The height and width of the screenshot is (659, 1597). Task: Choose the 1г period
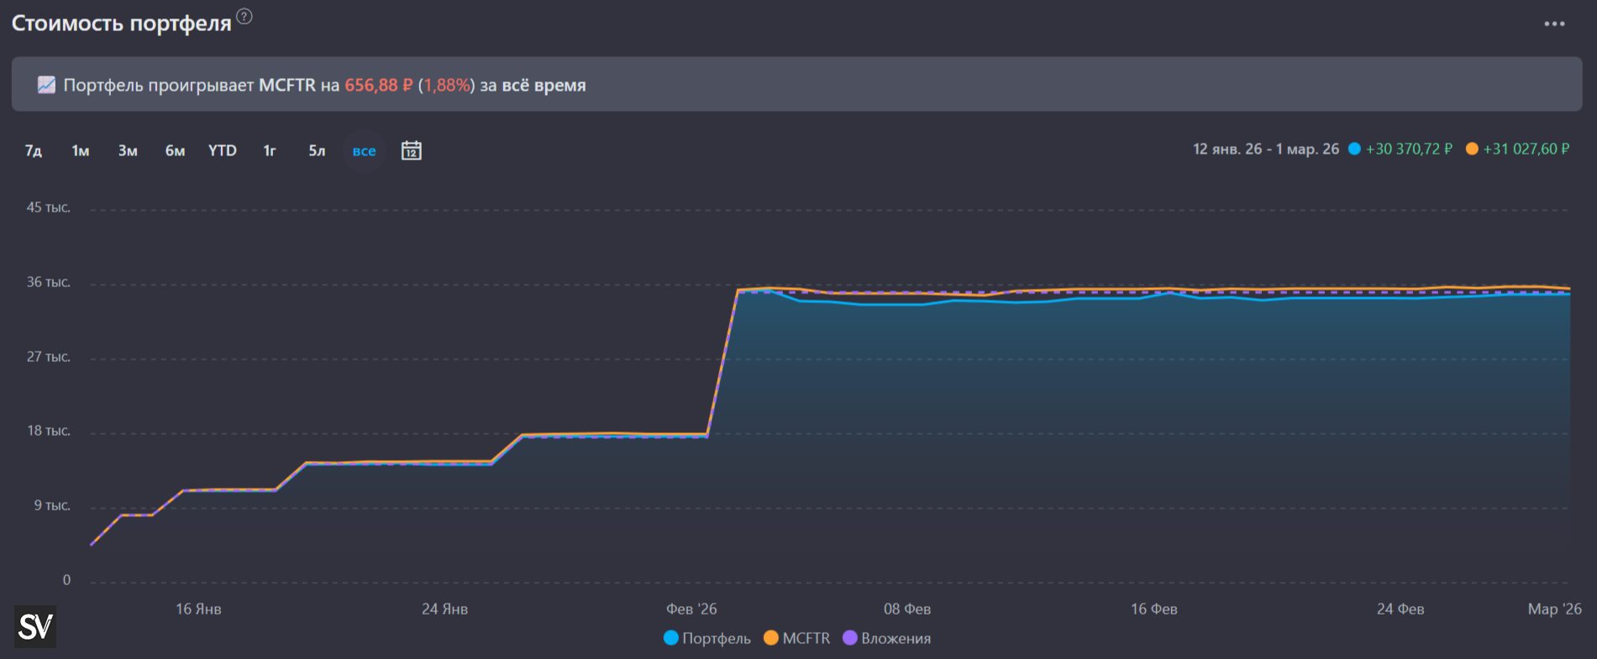click(x=270, y=150)
